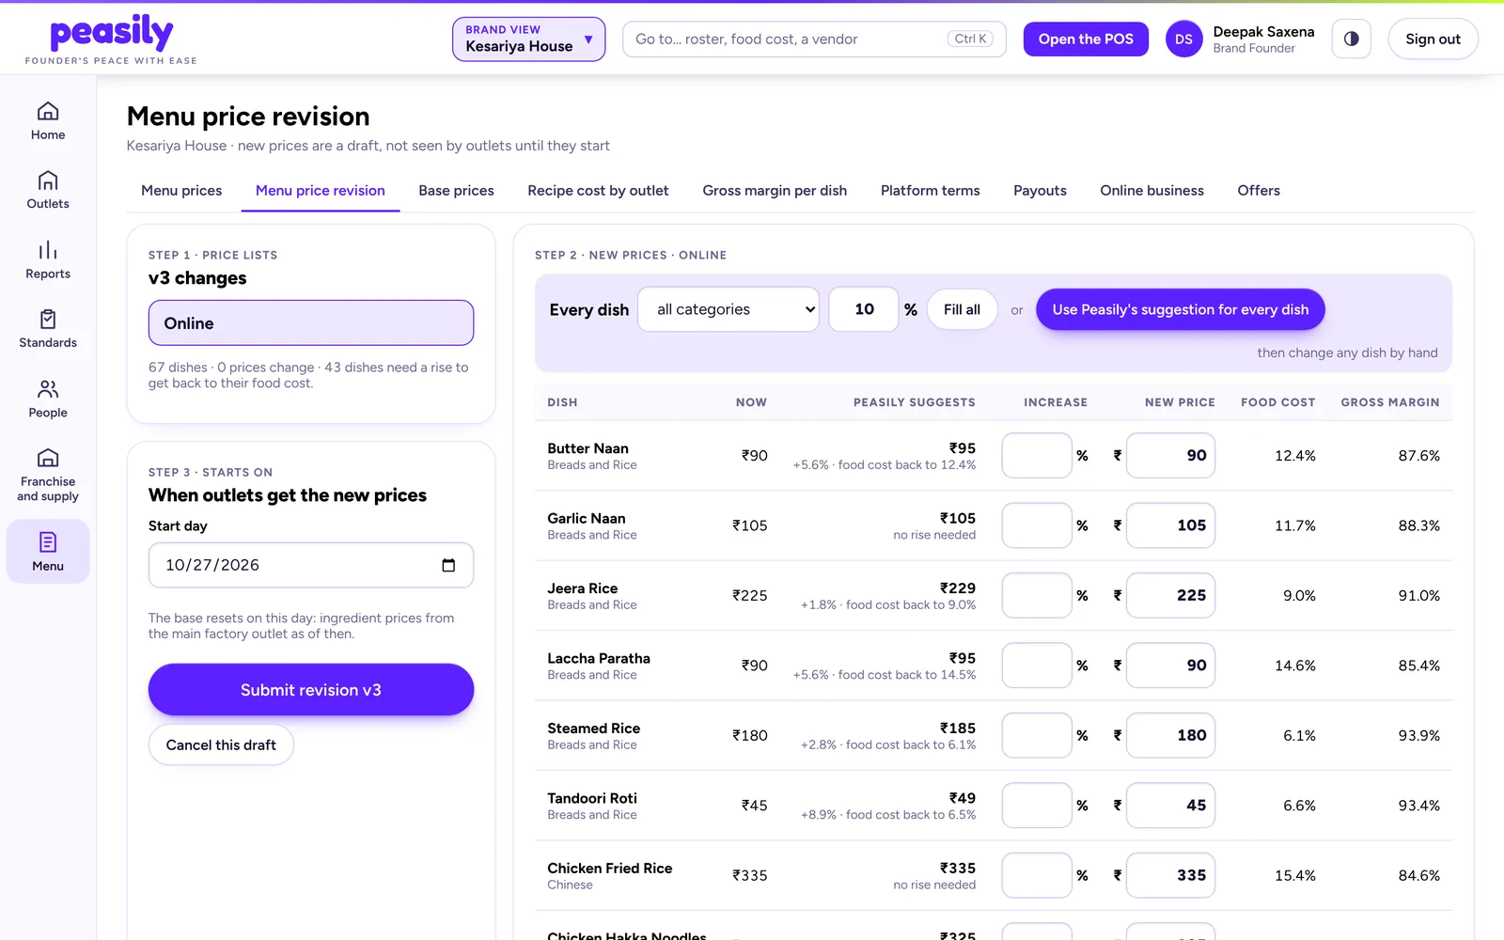Click Butter Naan increase percent field
1504x940 pixels.
[1037, 455]
